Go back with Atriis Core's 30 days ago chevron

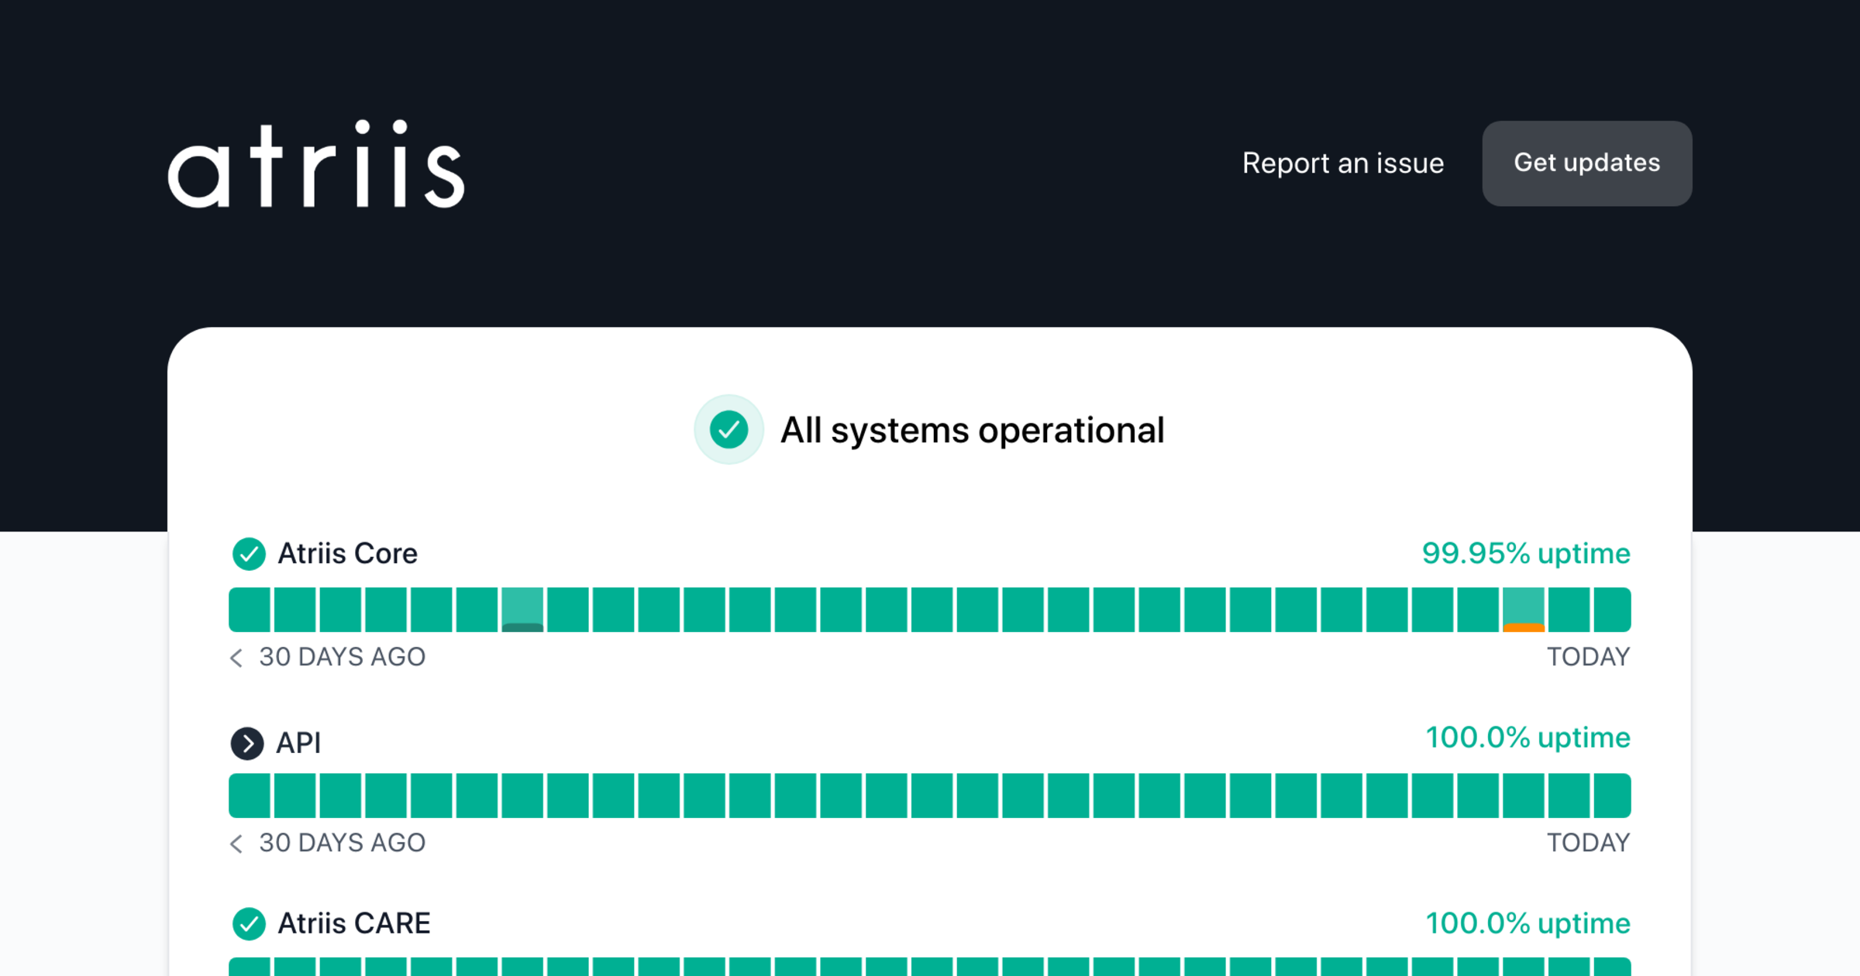click(x=236, y=658)
